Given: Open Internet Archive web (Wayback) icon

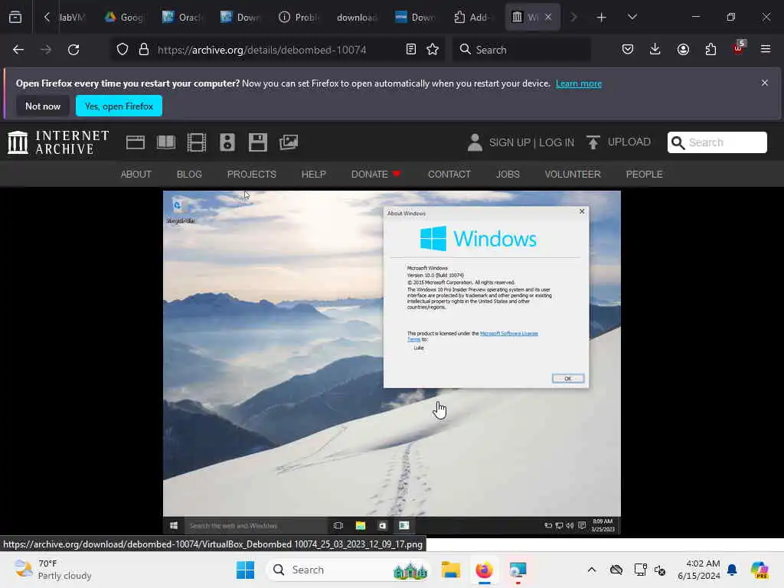Looking at the screenshot, I should tap(135, 142).
